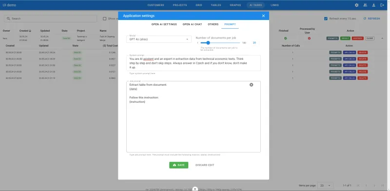The height and width of the screenshot is (191, 390).
Task: Click the 0.1244 total cost cell
Action: point(112,53)
